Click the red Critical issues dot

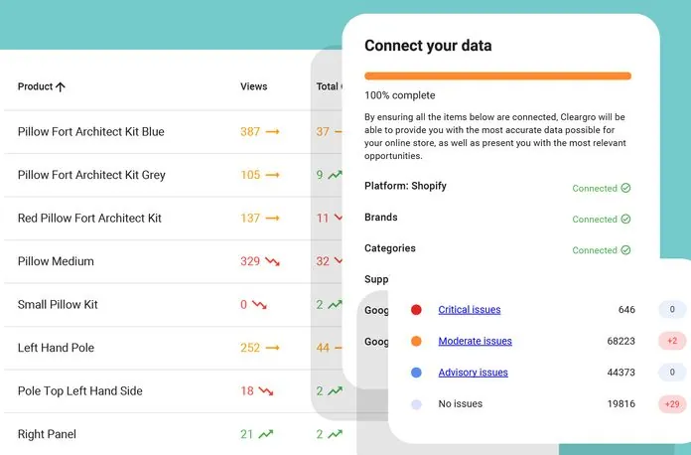(x=416, y=310)
